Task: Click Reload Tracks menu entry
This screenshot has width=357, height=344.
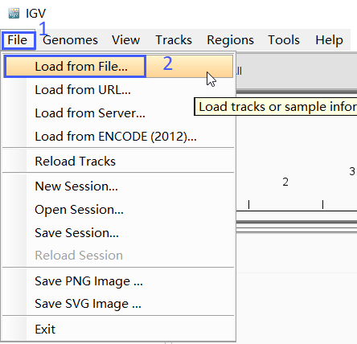Action: 118,162
